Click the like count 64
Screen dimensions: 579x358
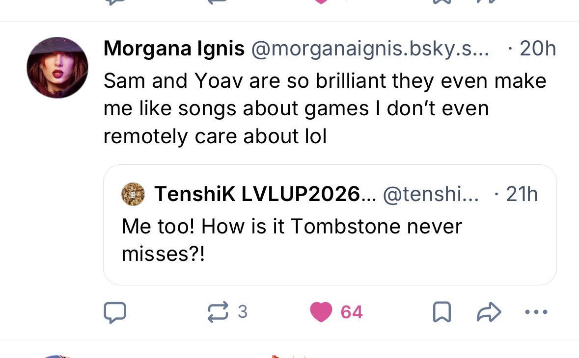(x=352, y=312)
